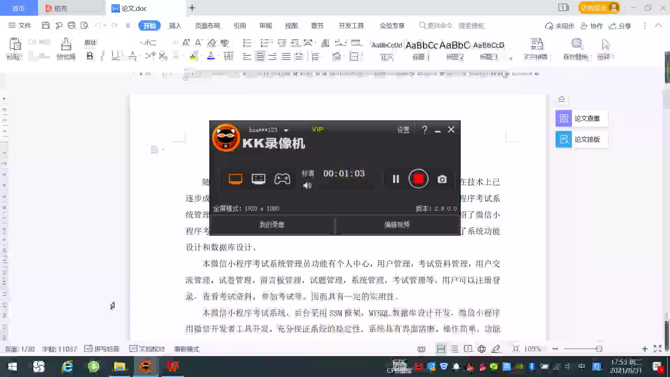Click the 编辑视频 button
The height and width of the screenshot is (377, 670).
397,224
